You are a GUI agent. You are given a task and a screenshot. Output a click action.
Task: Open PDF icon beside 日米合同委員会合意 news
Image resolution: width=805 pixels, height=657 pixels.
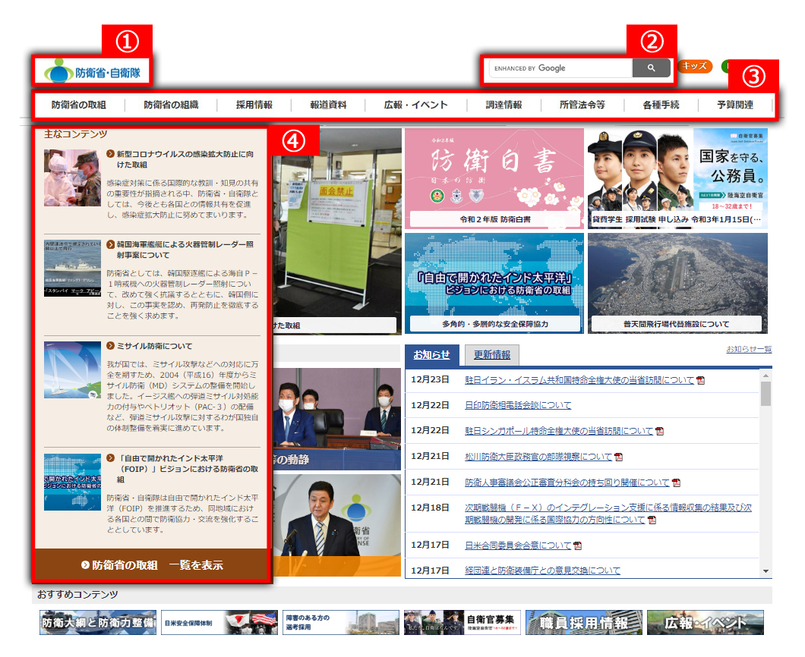point(578,545)
